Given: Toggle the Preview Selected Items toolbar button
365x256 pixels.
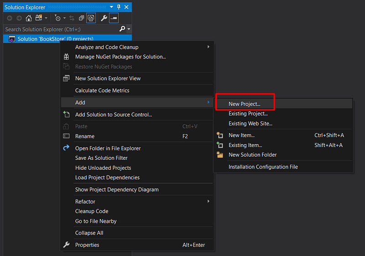Looking at the screenshot, I should (114, 18).
